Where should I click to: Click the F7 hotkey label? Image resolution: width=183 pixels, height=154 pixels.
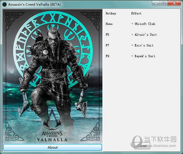107,45
